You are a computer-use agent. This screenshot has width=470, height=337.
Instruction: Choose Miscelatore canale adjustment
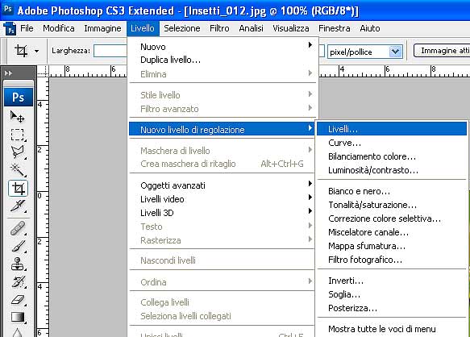392,232
